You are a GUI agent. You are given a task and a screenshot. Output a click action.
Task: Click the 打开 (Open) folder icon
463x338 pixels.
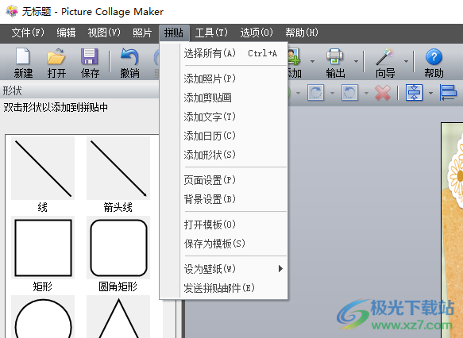tap(56, 56)
